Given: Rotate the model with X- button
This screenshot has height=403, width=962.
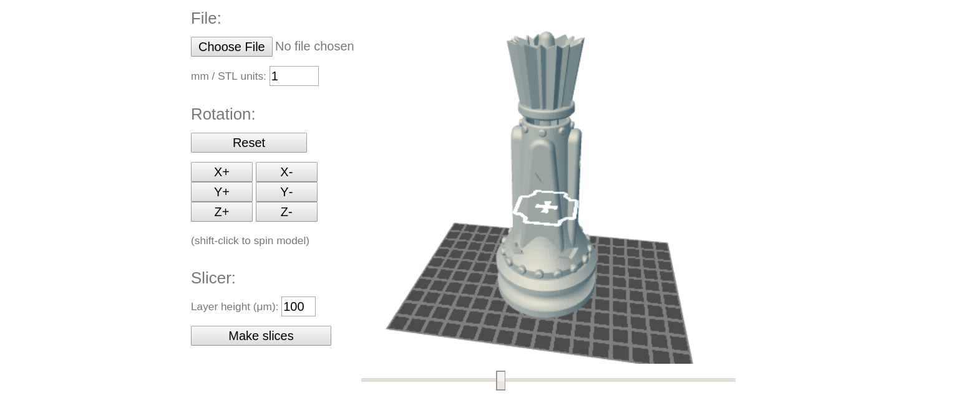Looking at the screenshot, I should click(286, 172).
